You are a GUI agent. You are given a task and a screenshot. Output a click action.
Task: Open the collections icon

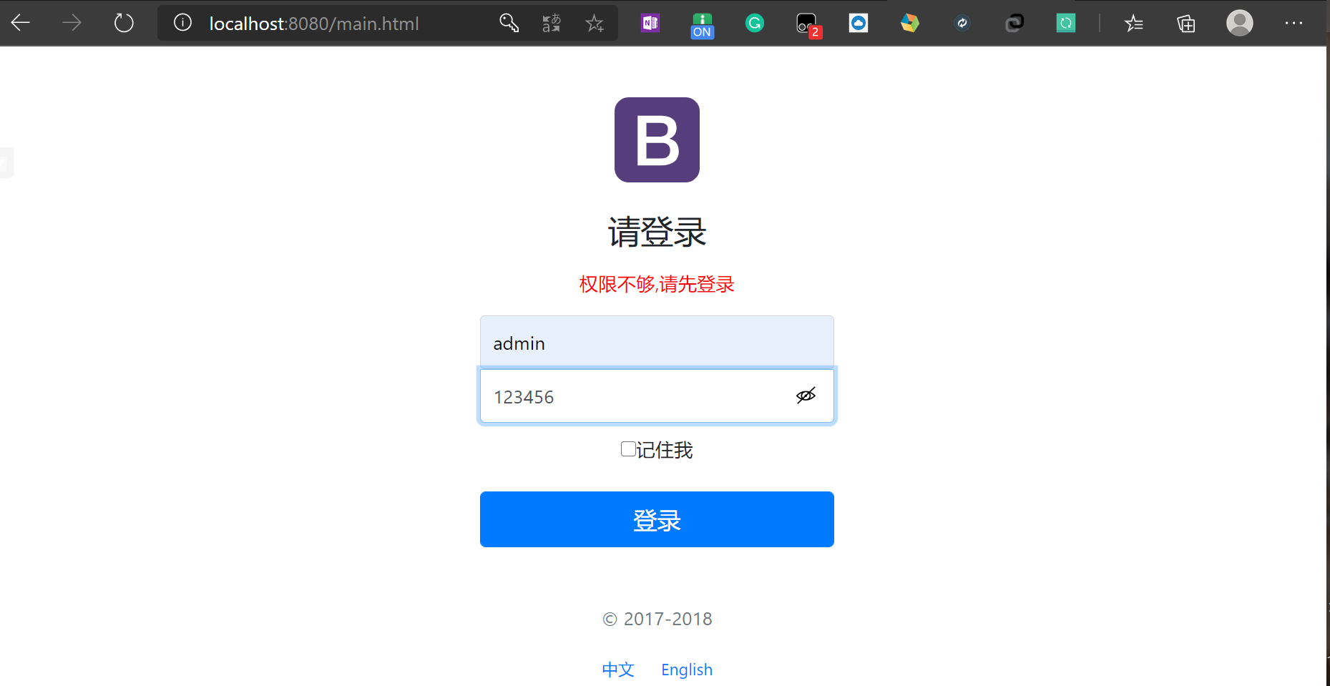(1186, 24)
